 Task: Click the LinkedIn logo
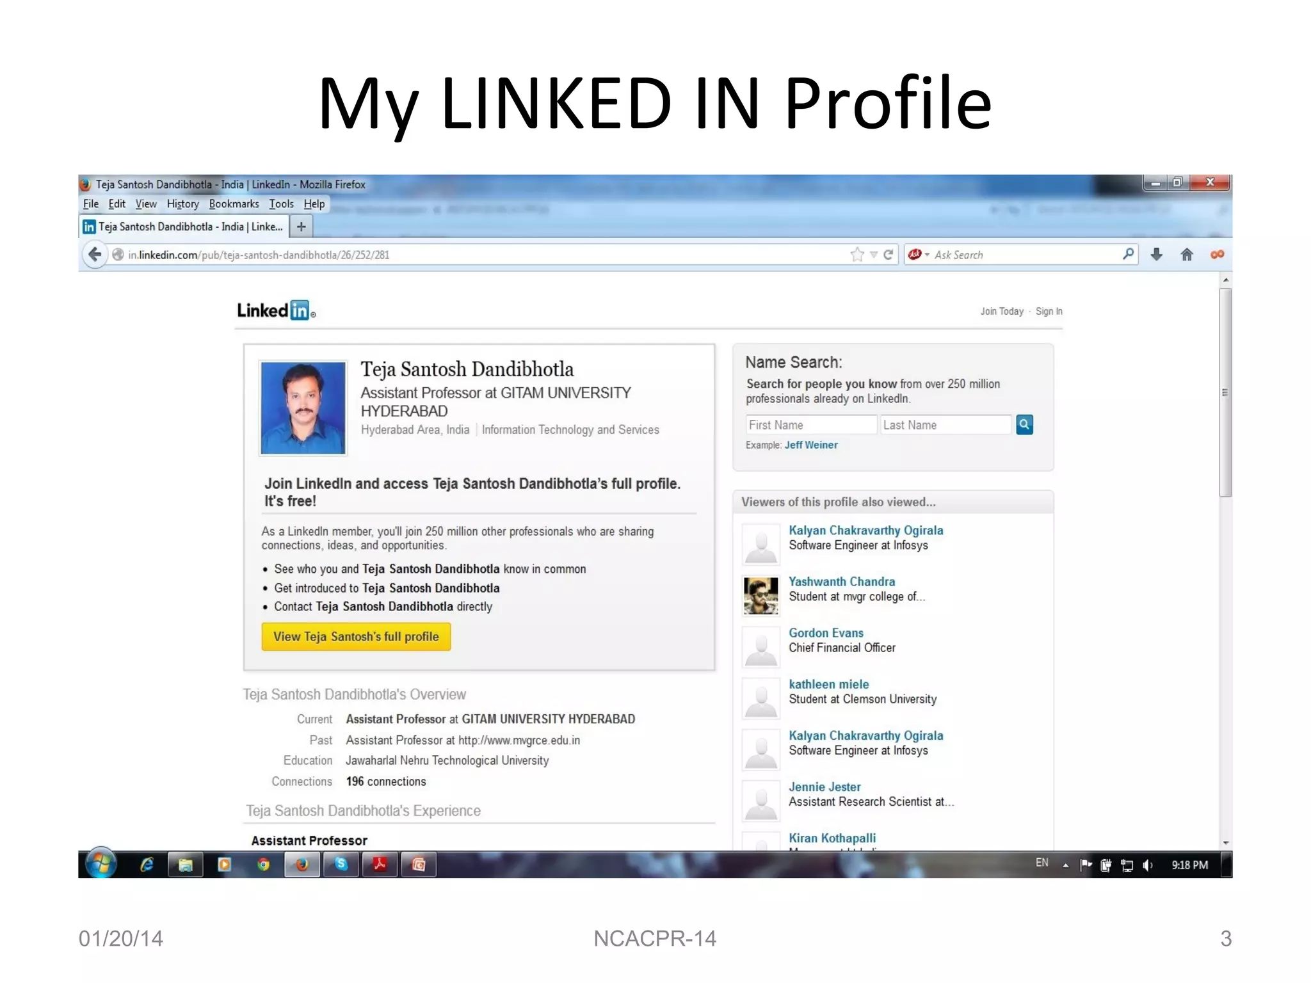(276, 310)
